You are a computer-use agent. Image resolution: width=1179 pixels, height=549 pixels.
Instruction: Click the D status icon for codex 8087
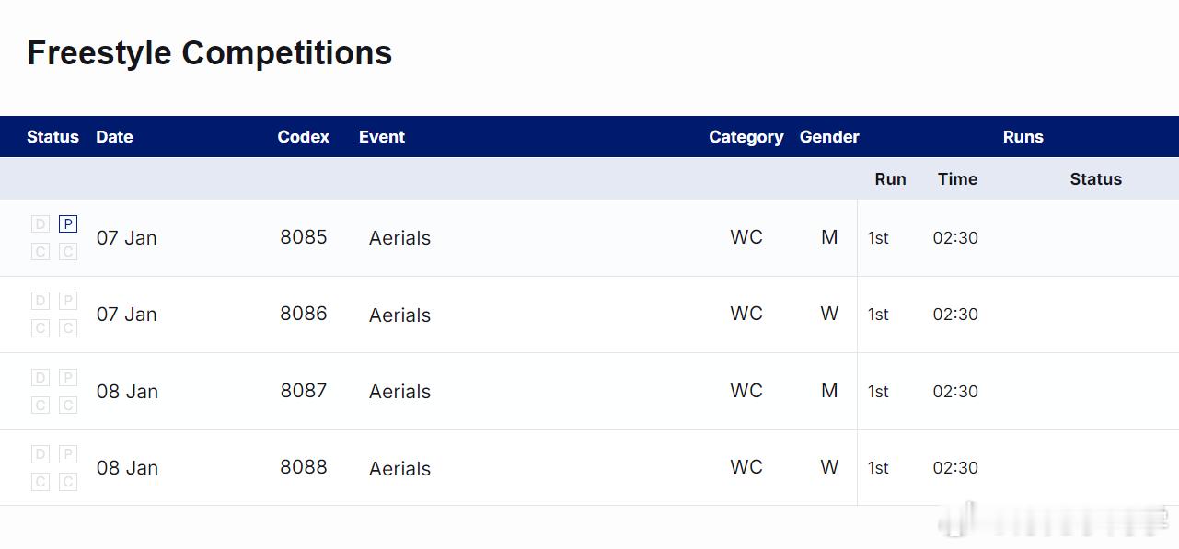(40, 377)
